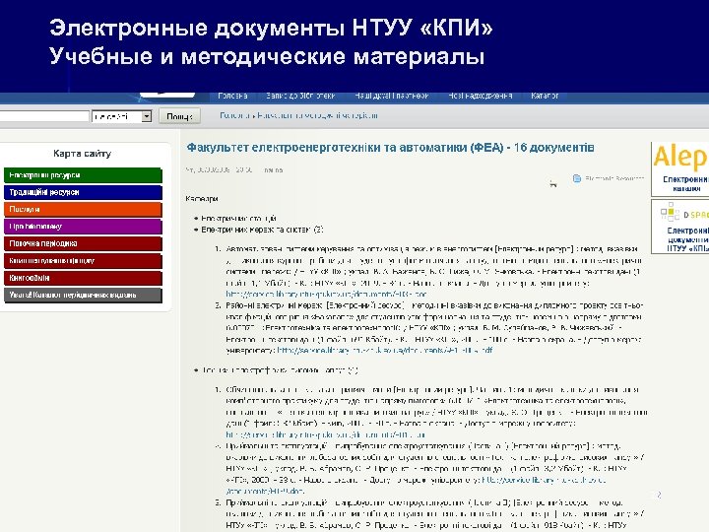
Task: Click the 'Пошук' search button
Action: pos(179,116)
